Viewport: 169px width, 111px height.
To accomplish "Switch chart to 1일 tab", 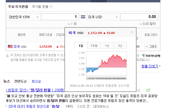I will tap(81, 45).
